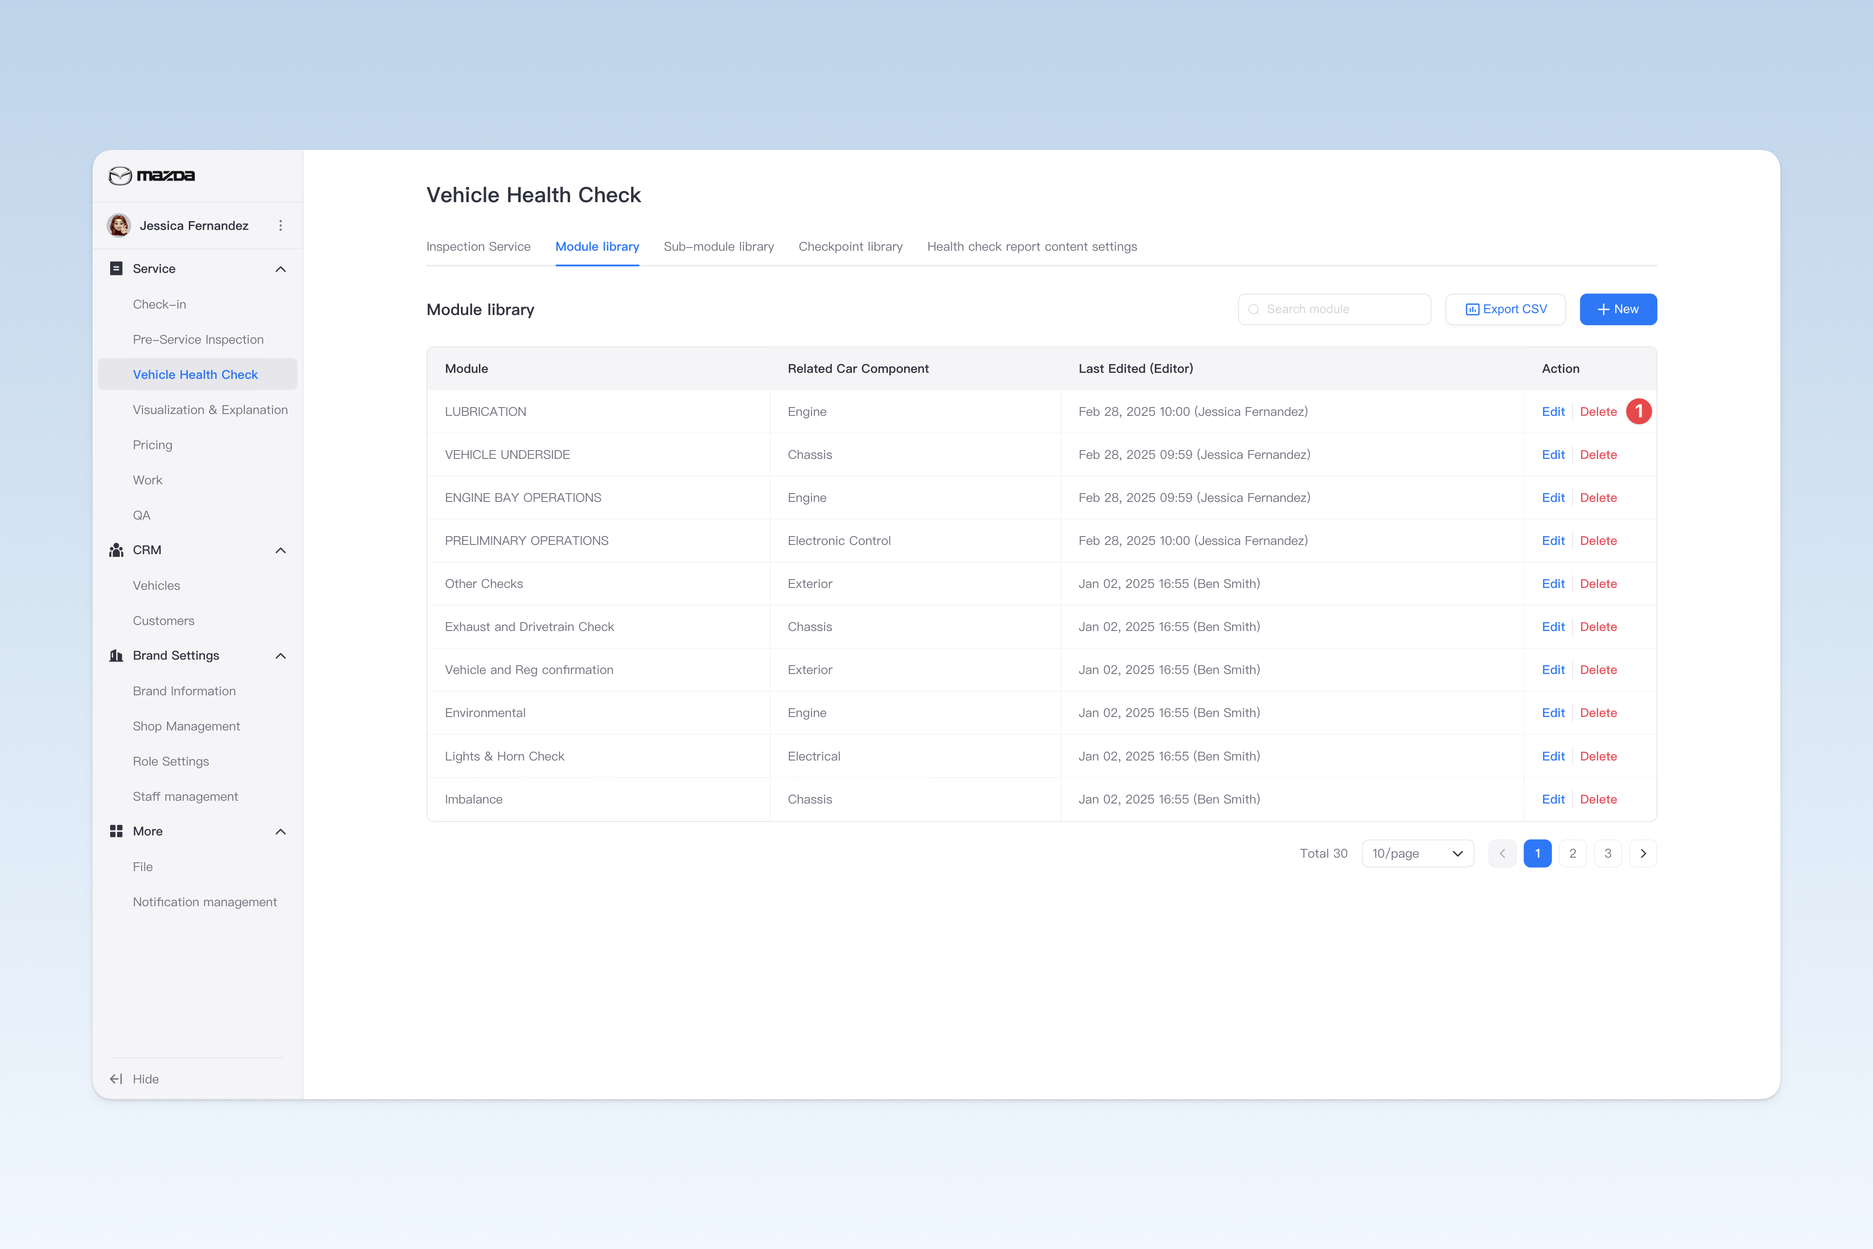
Task: Go to page 3 of results
Action: (x=1608, y=853)
